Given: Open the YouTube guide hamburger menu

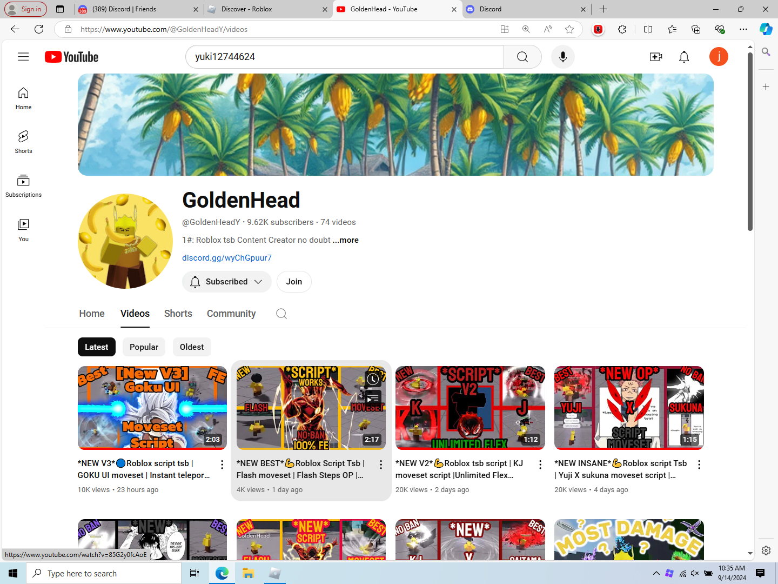Looking at the screenshot, I should [23, 57].
